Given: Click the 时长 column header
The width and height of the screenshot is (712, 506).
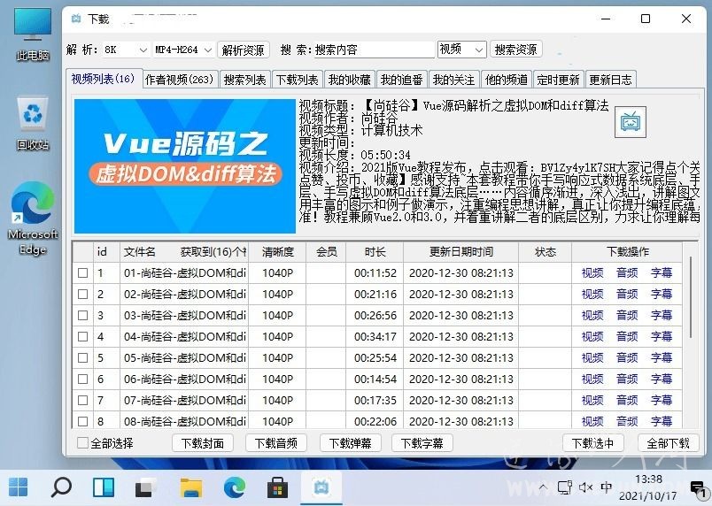Looking at the screenshot, I should (375, 252).
